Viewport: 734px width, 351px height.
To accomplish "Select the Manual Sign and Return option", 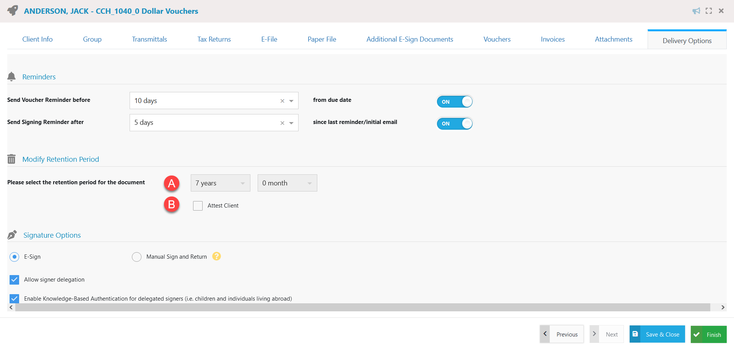I will [x=136, y=257].
